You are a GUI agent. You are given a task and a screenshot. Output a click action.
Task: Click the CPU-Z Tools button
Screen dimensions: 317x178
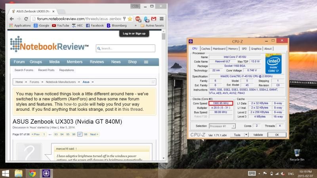(x=237, y=135)
